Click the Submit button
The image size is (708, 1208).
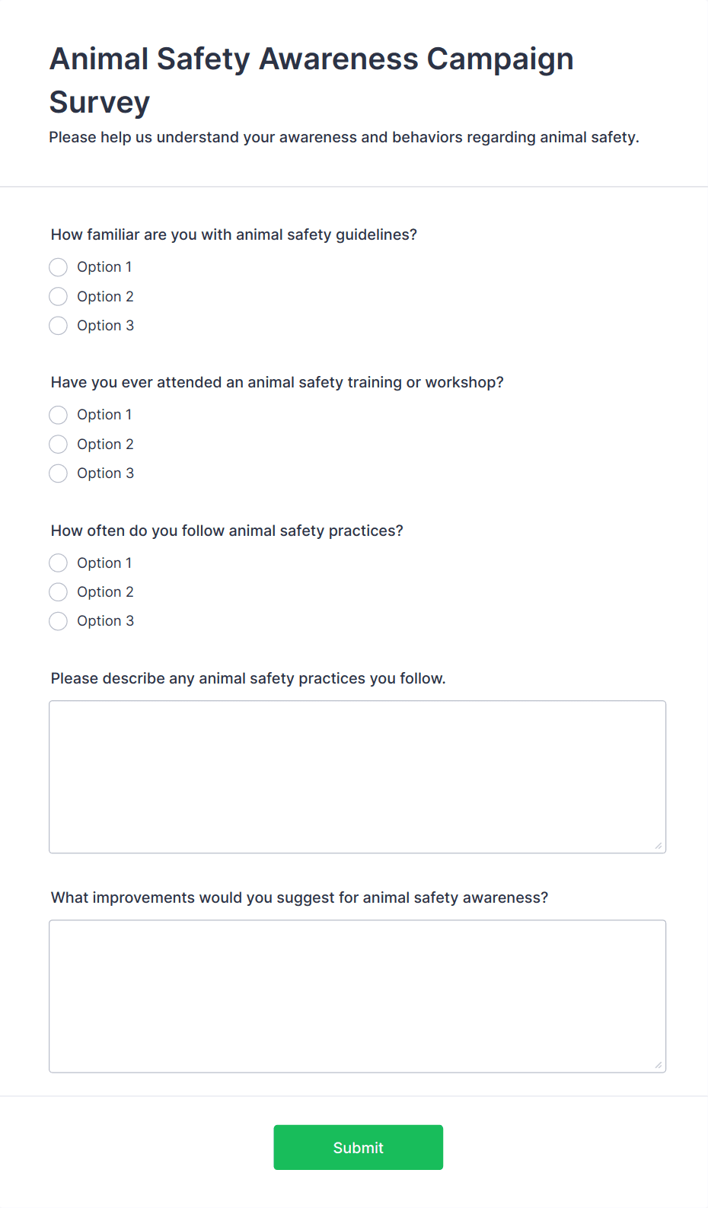pyautogui.click(x=358, y=1147)
